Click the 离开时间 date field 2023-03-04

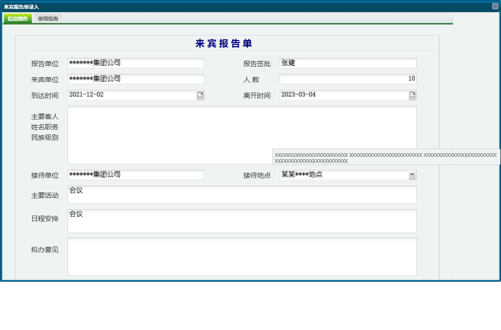point(344,95)
